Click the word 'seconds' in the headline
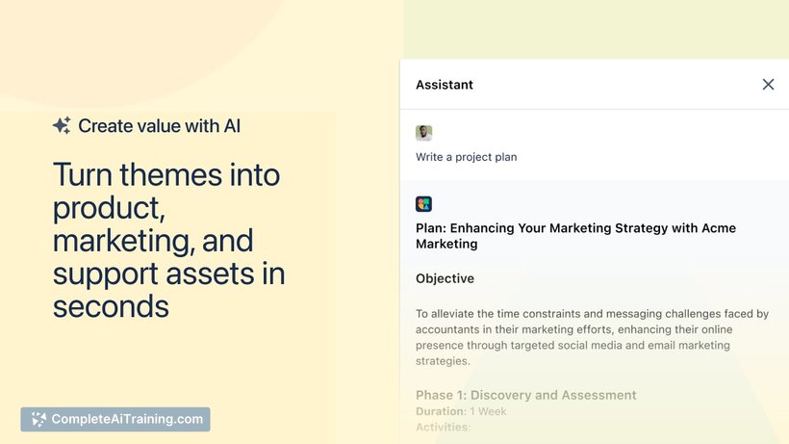789x444 pixels. tap(111, 306)
